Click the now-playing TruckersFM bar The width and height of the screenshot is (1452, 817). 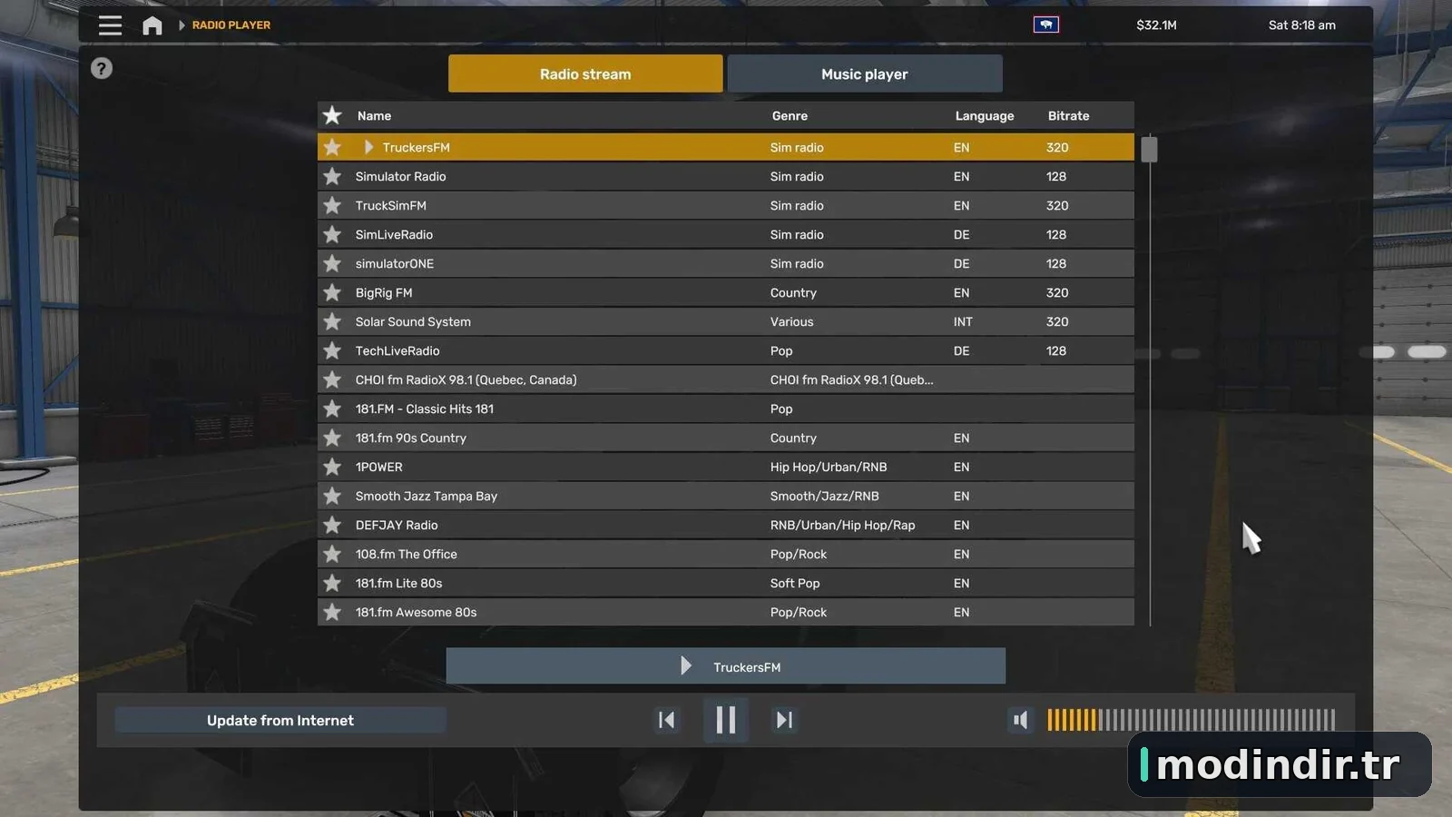[x=726, y=666]
